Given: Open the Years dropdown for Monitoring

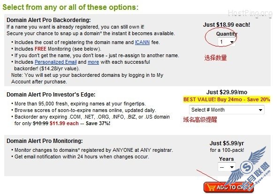Looking at the screenshot, I should click(x=227, y=167).
